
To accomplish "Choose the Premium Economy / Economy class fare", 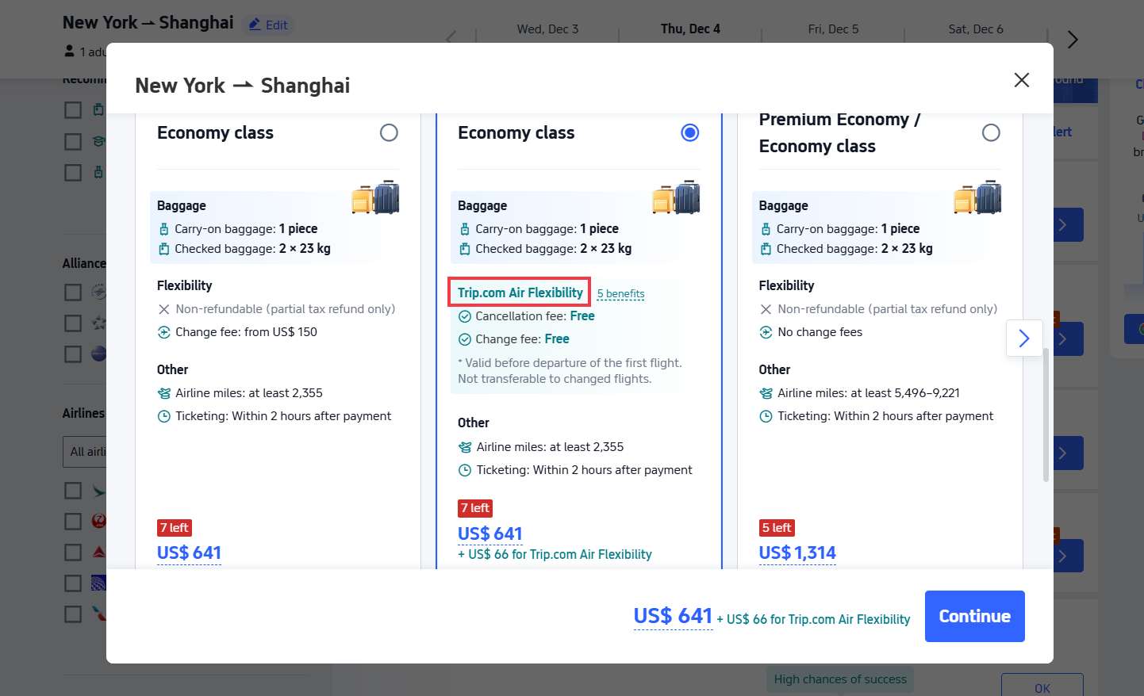I will pyautogui.click(x=990, y=132).
